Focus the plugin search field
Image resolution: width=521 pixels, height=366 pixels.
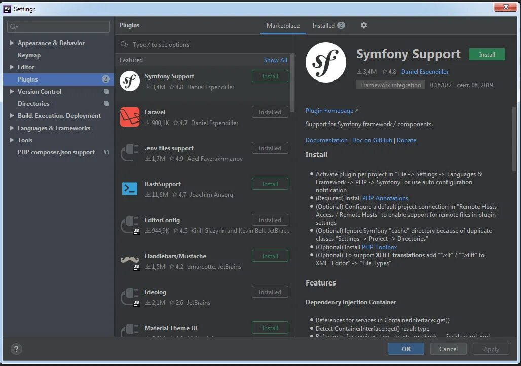pos(205,44)
